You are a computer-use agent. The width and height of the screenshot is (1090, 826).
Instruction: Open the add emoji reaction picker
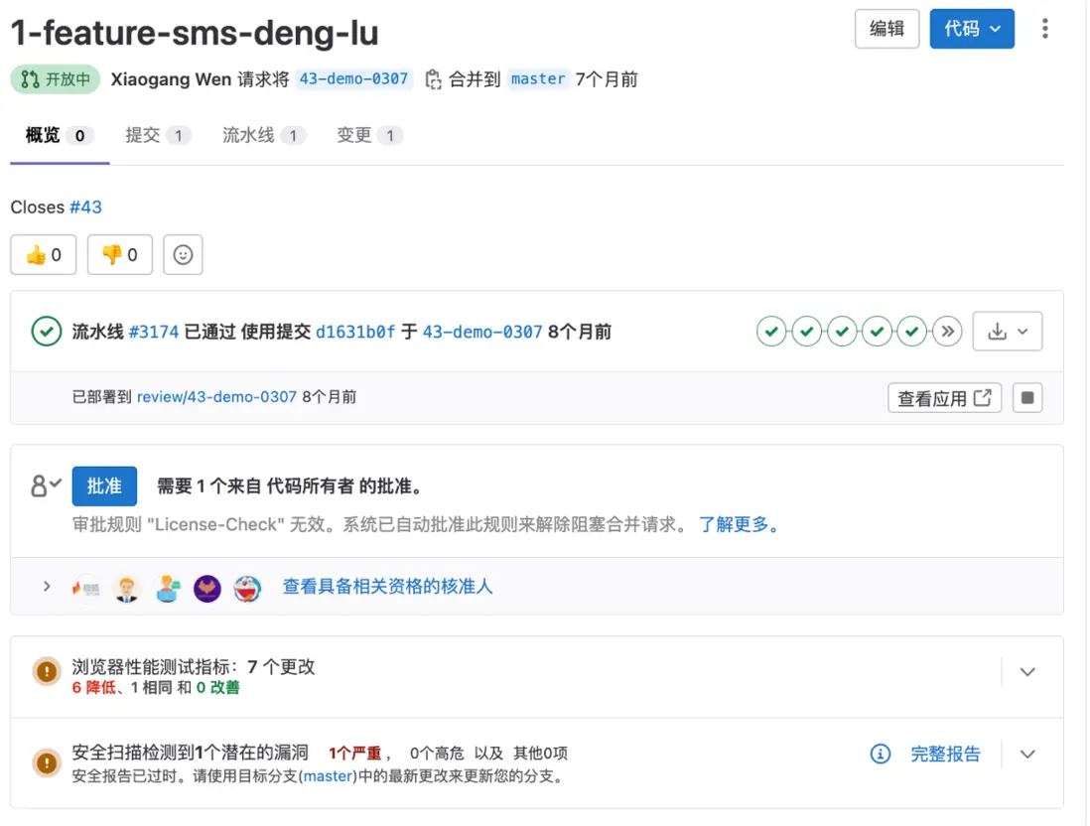[x=183, y=255]
